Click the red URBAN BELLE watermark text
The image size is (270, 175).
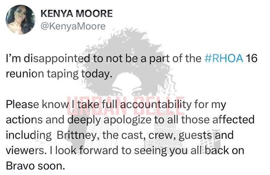click(x=126, y=106)
